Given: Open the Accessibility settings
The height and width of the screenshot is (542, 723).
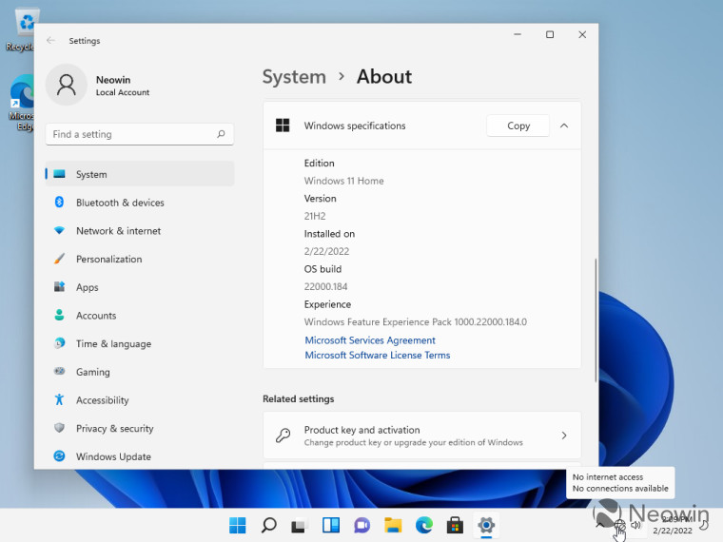Looking at the screenshot, I should (102, 400).
